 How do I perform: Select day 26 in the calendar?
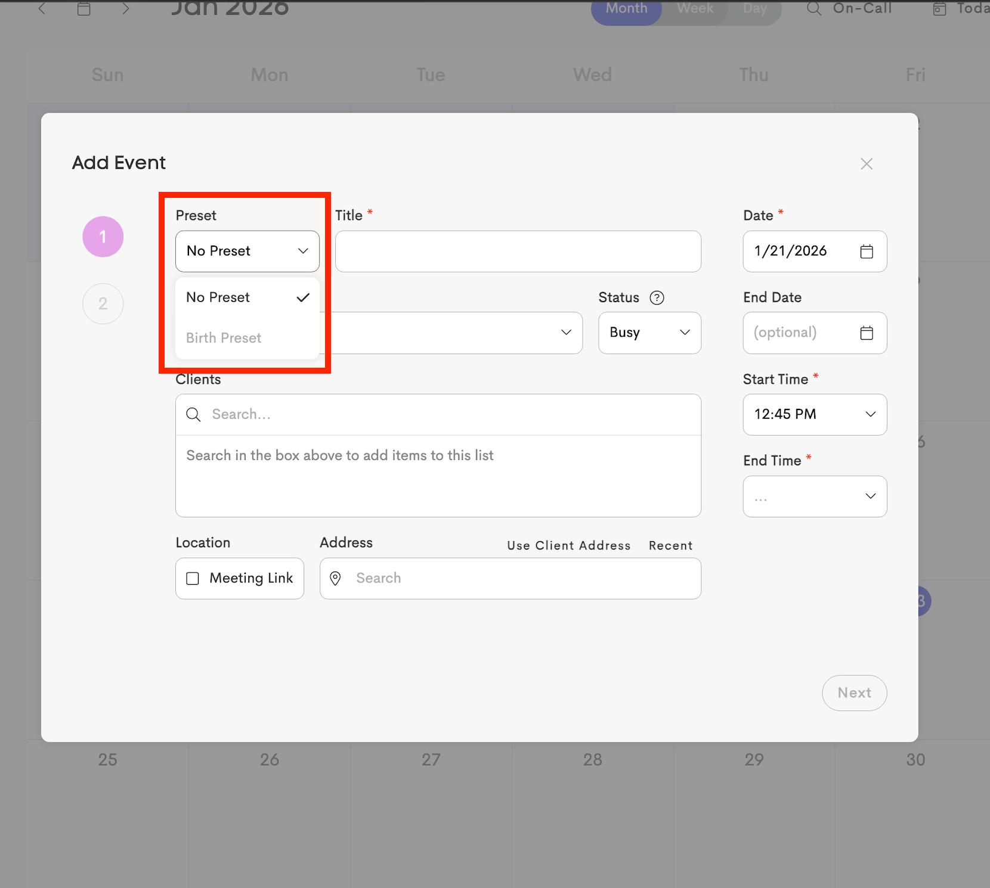pyautogui.click(x=269, y=760)
